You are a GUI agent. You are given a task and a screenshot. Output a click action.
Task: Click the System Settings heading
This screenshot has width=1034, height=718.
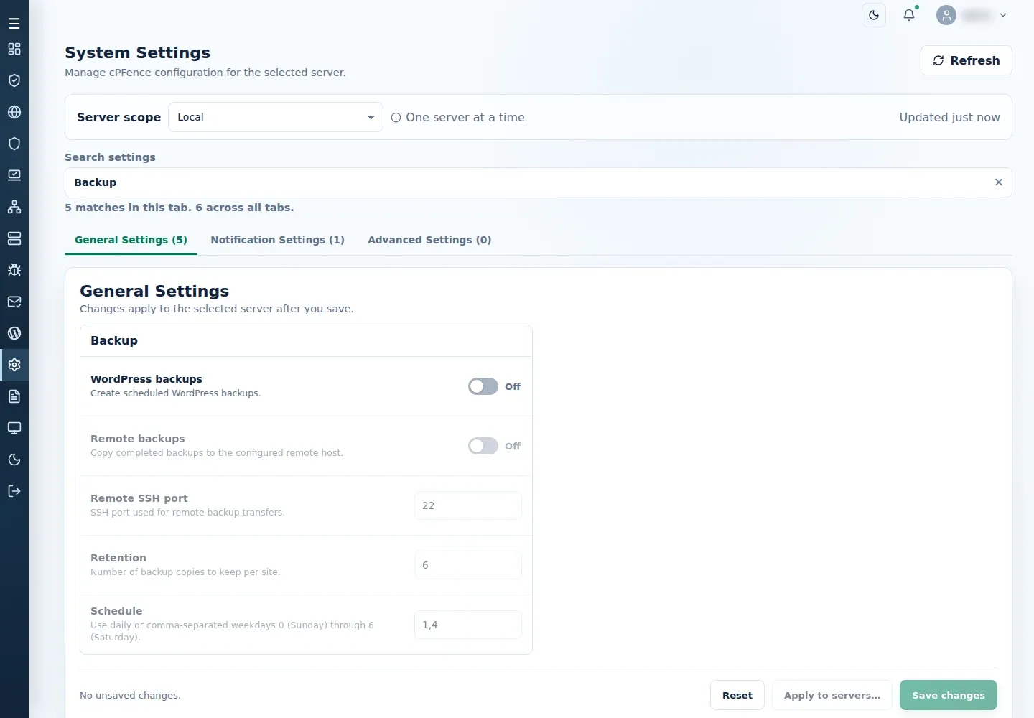point(138,52)
